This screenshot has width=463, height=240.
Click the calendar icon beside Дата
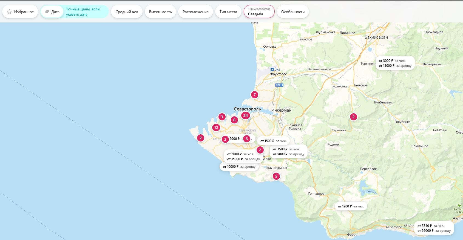click(x=47, y=12)
